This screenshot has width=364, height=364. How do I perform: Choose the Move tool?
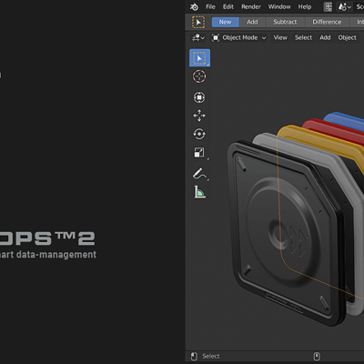click(199, 116)
